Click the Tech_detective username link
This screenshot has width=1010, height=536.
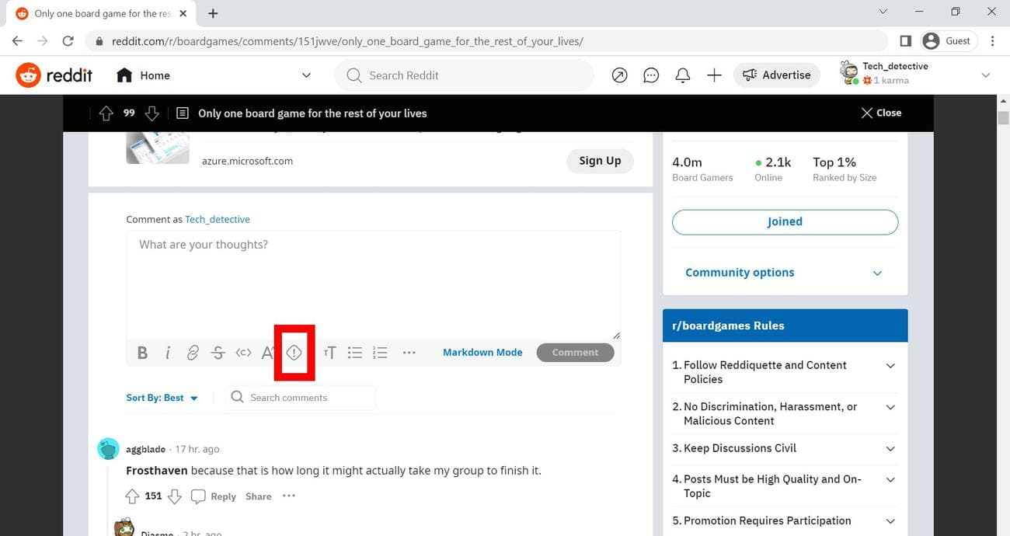(218, 220)
